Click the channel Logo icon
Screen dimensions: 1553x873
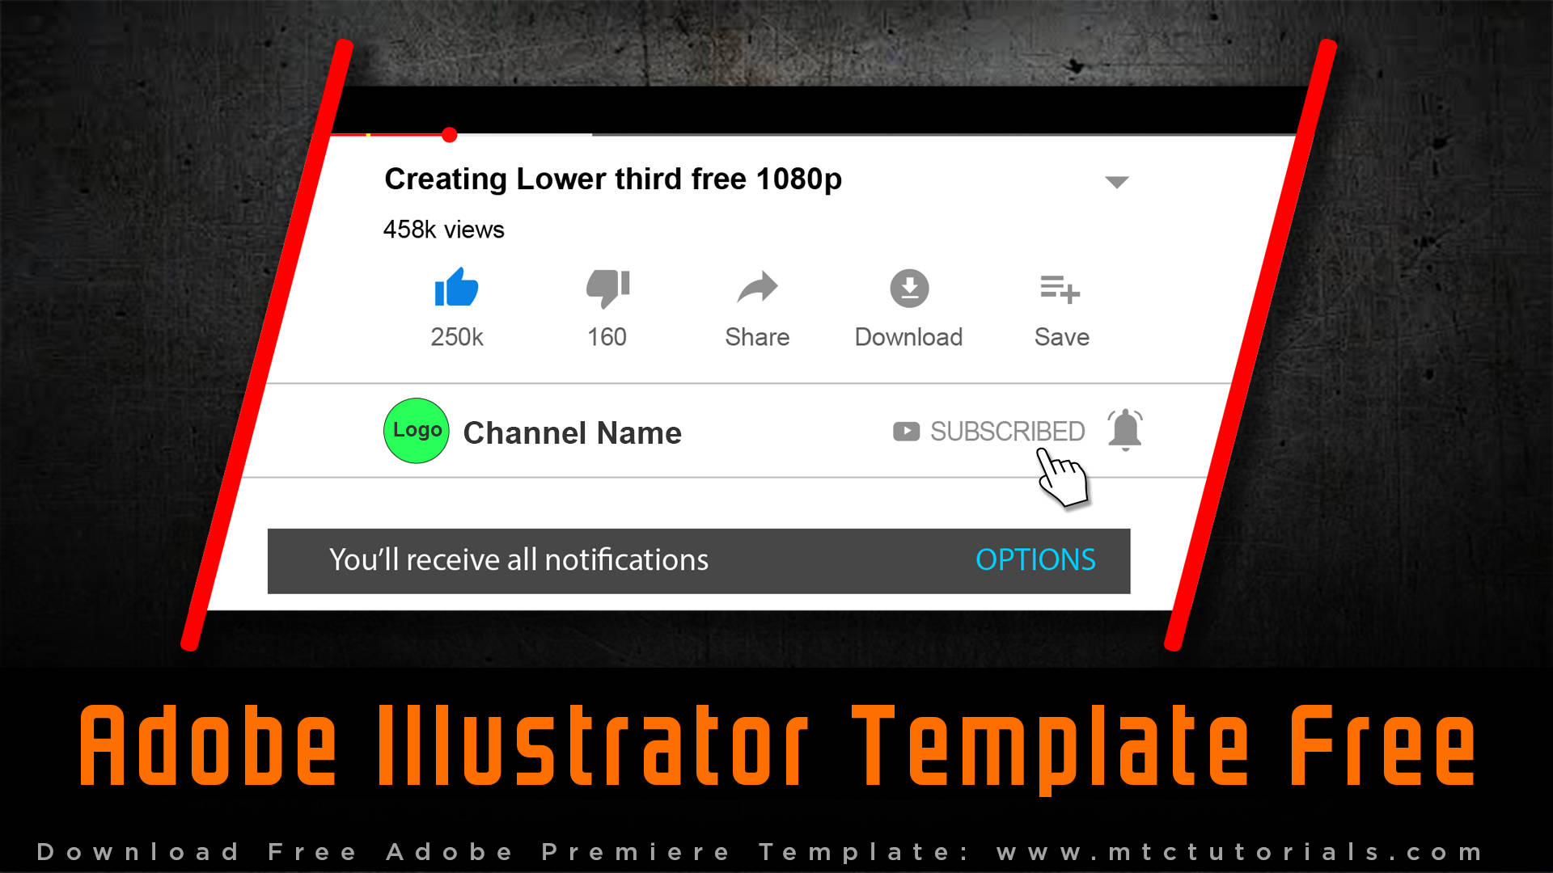pyautogui.click(x=415, y=429)
